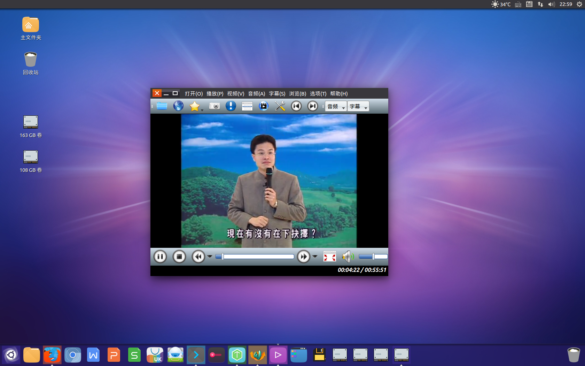This screenshot has width=585, height=366.
Task: Open 回收站 trash on desktop
Action: click(31, 63)
